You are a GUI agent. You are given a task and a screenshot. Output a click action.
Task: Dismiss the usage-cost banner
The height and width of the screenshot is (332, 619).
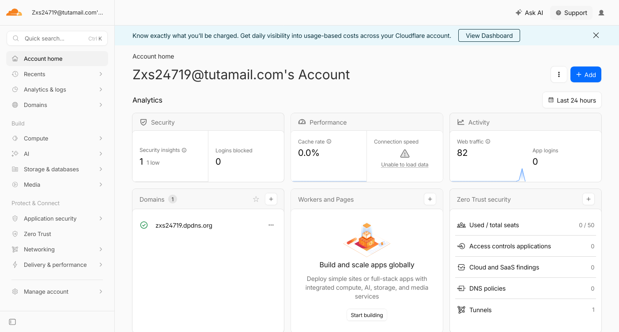596,35
